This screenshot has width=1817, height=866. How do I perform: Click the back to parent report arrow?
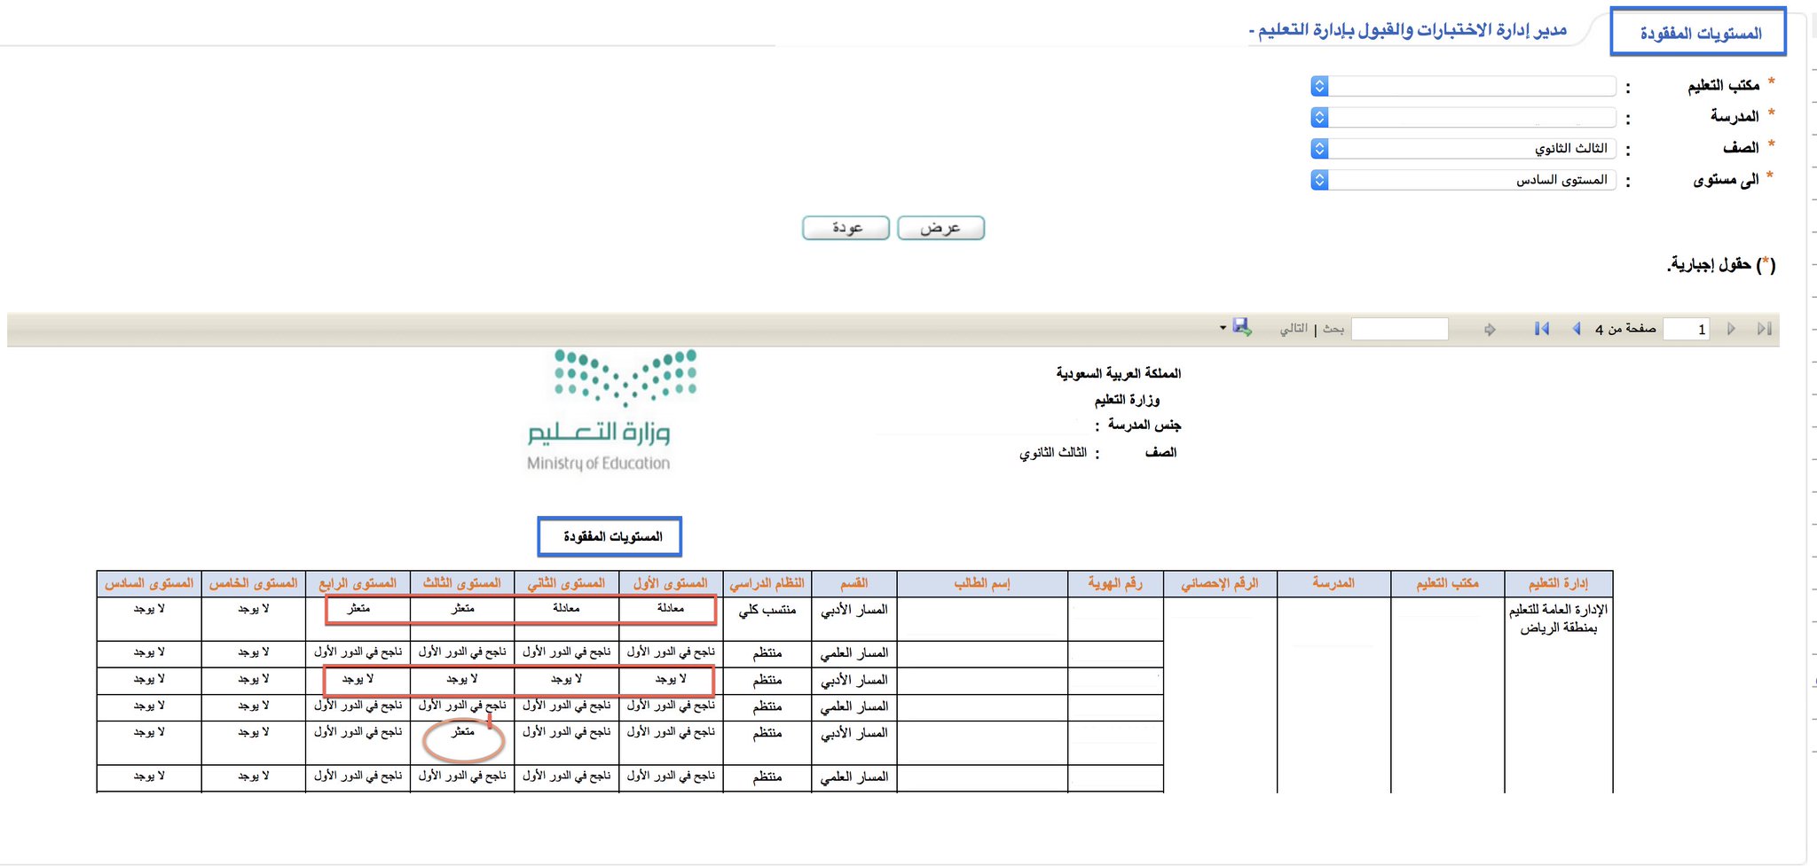1490,330
